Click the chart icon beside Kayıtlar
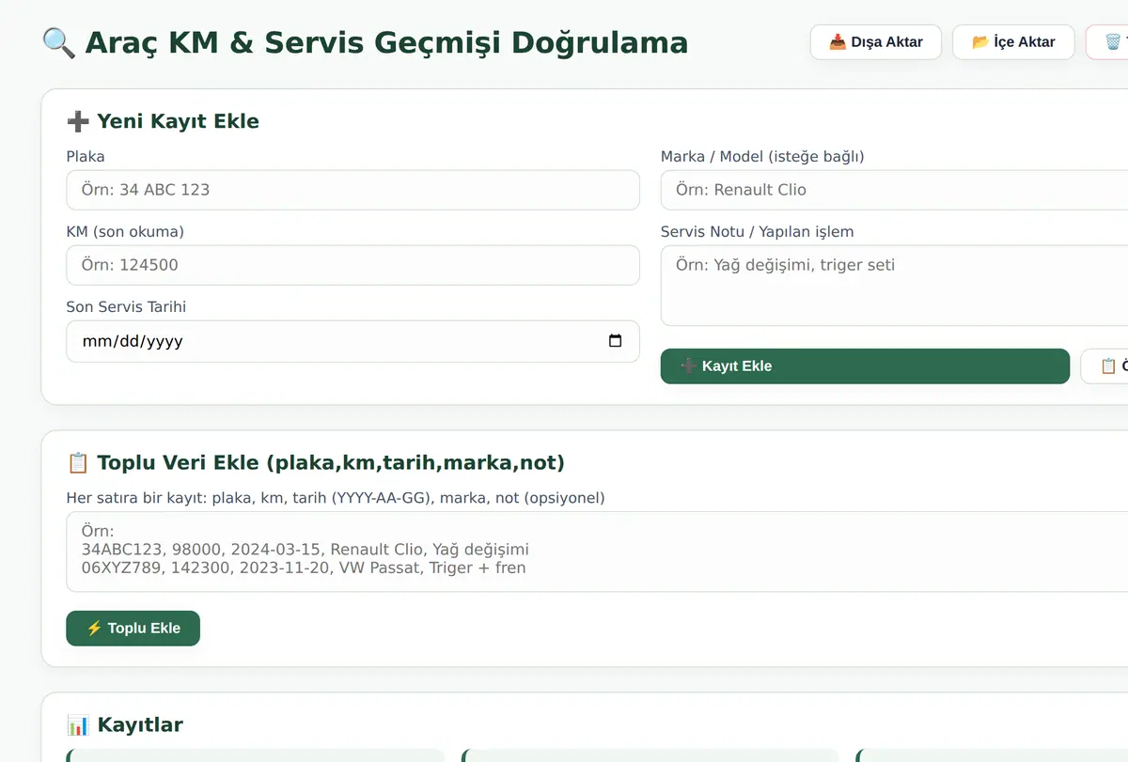 [78, 724]
